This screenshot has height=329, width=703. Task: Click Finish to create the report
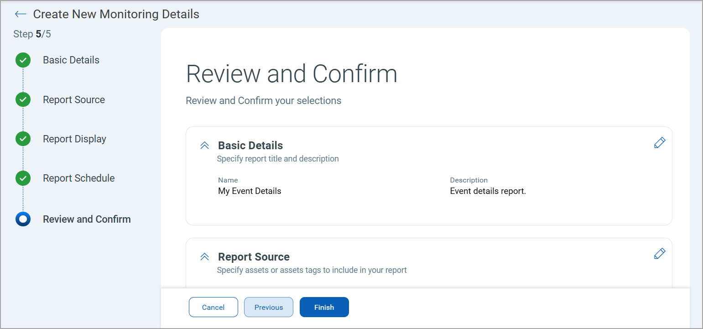click(324, 307)
